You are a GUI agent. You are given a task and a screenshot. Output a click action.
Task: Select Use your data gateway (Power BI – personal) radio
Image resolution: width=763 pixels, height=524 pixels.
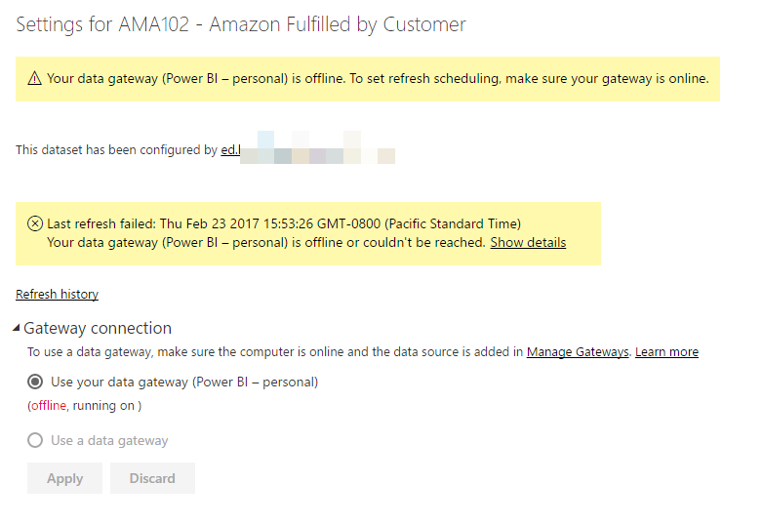(x=35, y=382)
